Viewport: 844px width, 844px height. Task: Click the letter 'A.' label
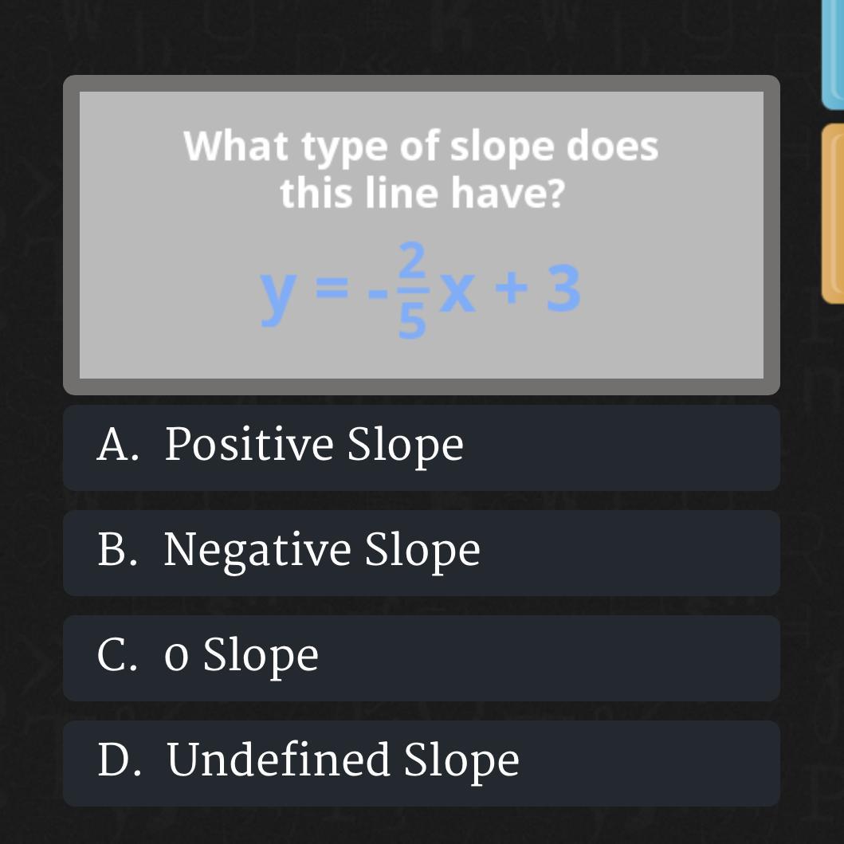[x=118, y=445]
